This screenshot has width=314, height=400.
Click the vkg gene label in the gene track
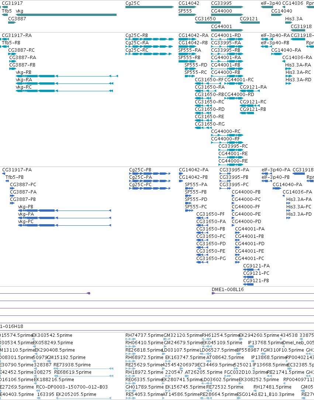pos(19,11)
